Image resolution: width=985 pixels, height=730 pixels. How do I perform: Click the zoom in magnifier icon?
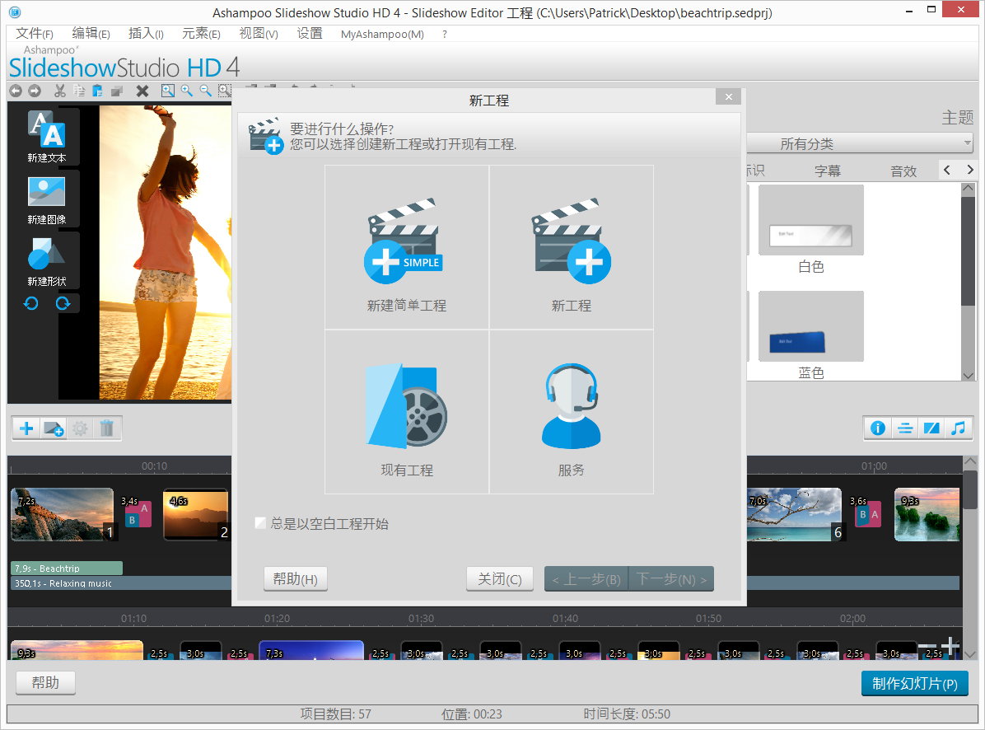coord(187,91)
